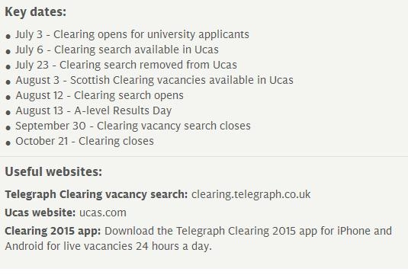Select September 30 Clearing vacancy search closes
The width and height of the screenshot is (408, 275).
tap(133, 126)
